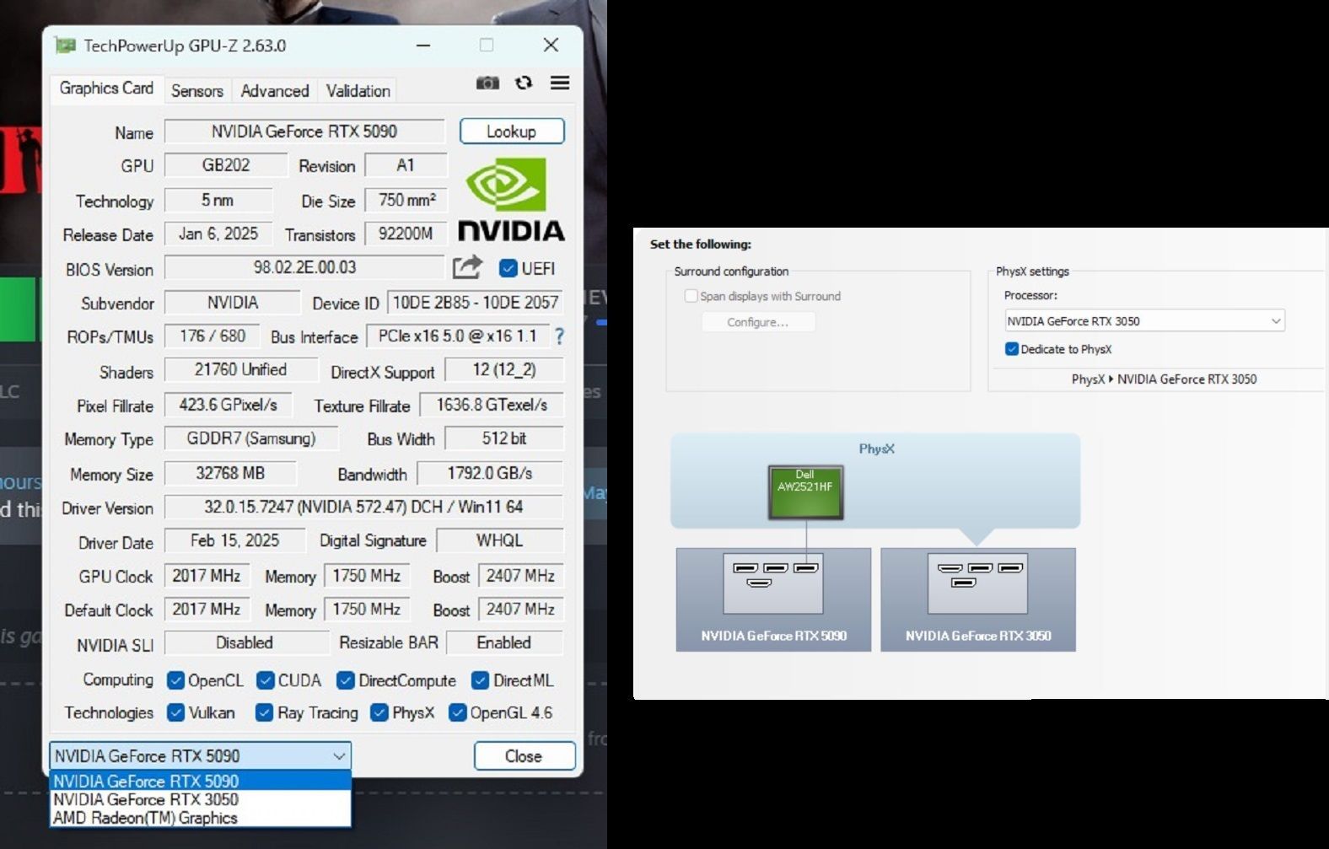Toggle the Vulkan checkbox
Image resolution: width=1329 pixels, height=849 pixels.
click(175, 712)
